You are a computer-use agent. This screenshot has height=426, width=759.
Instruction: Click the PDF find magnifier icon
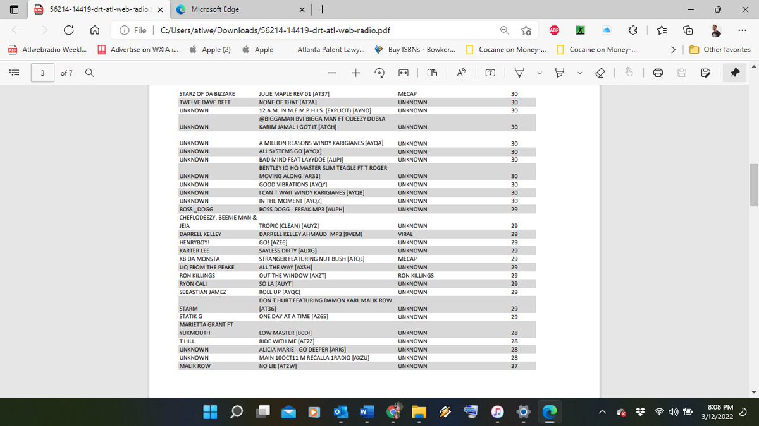(89, 73)
